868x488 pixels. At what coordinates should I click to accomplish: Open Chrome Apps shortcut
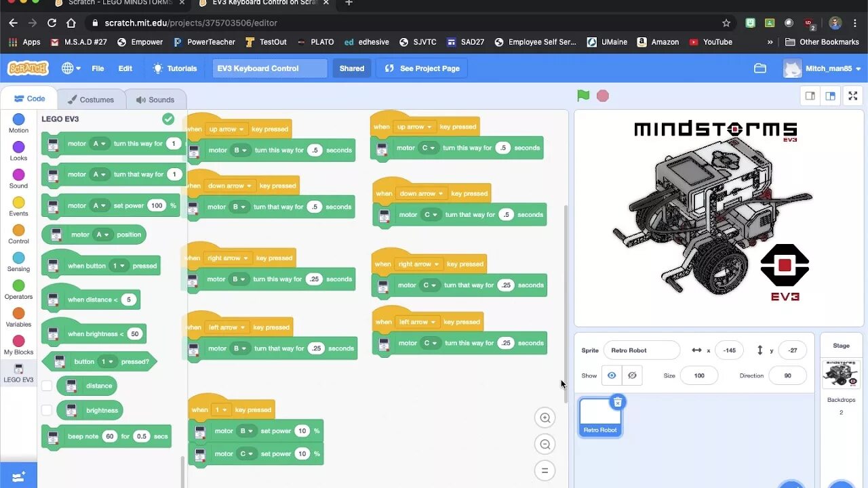point(25,42)
